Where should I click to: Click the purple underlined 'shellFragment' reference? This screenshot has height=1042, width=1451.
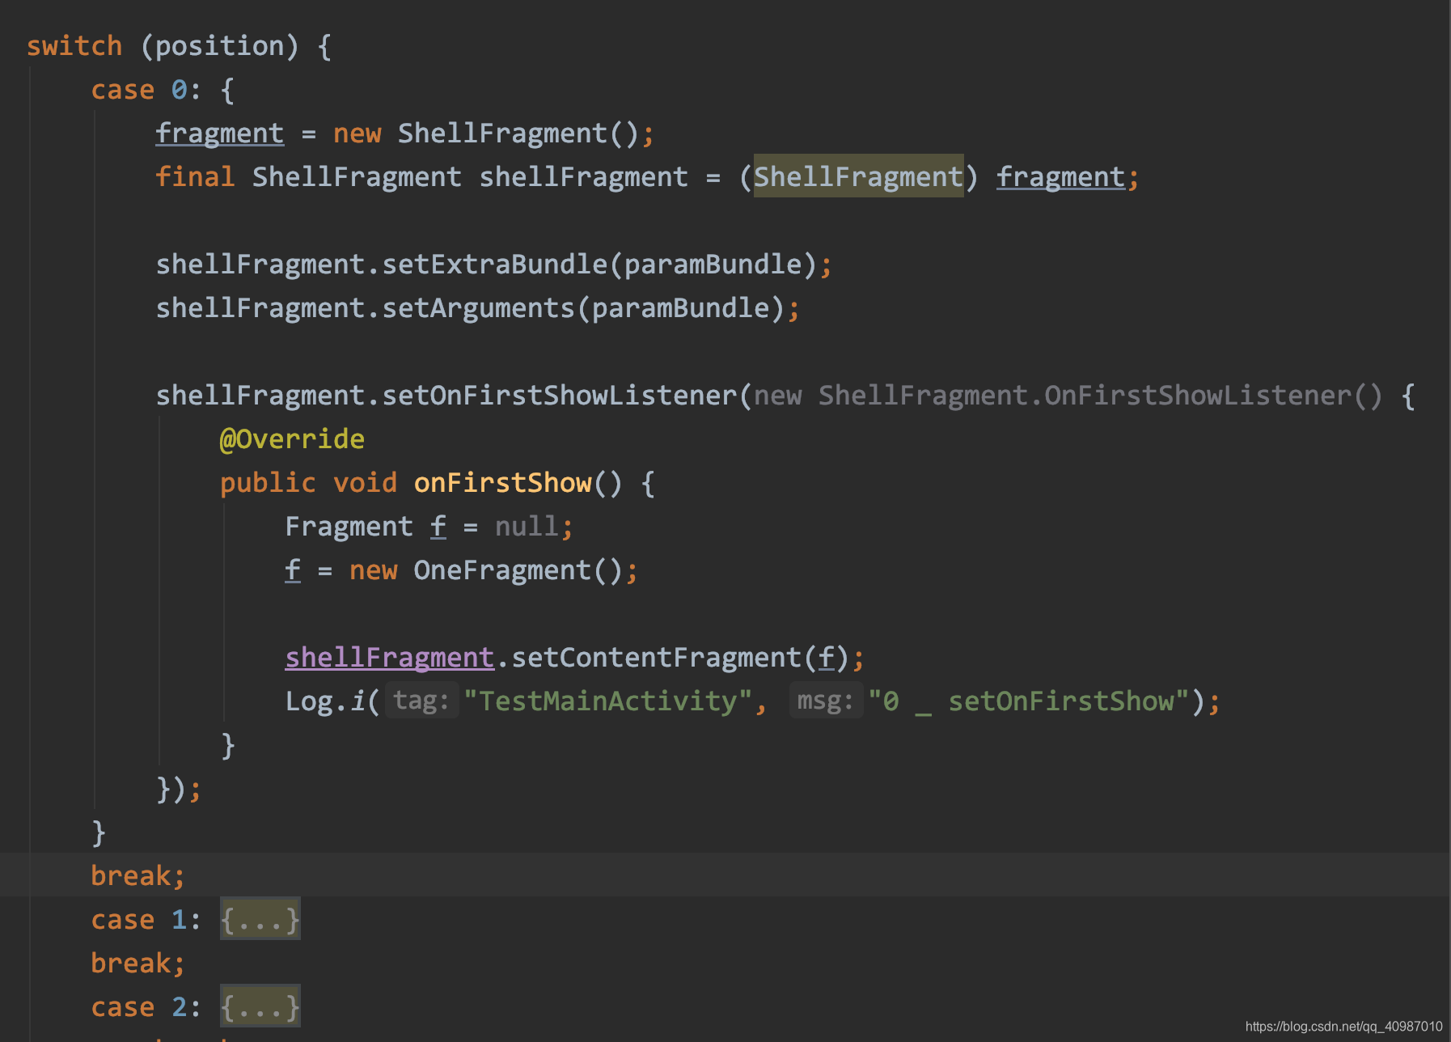coord(389,657)
